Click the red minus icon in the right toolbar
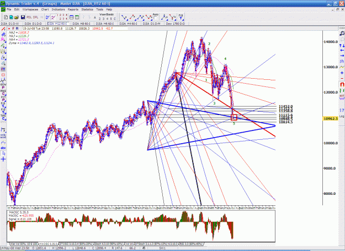This screenshot has height=251, width=345. pos(342,78)
